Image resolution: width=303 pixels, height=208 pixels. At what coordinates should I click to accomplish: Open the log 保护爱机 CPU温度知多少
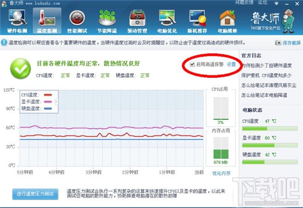267,76
